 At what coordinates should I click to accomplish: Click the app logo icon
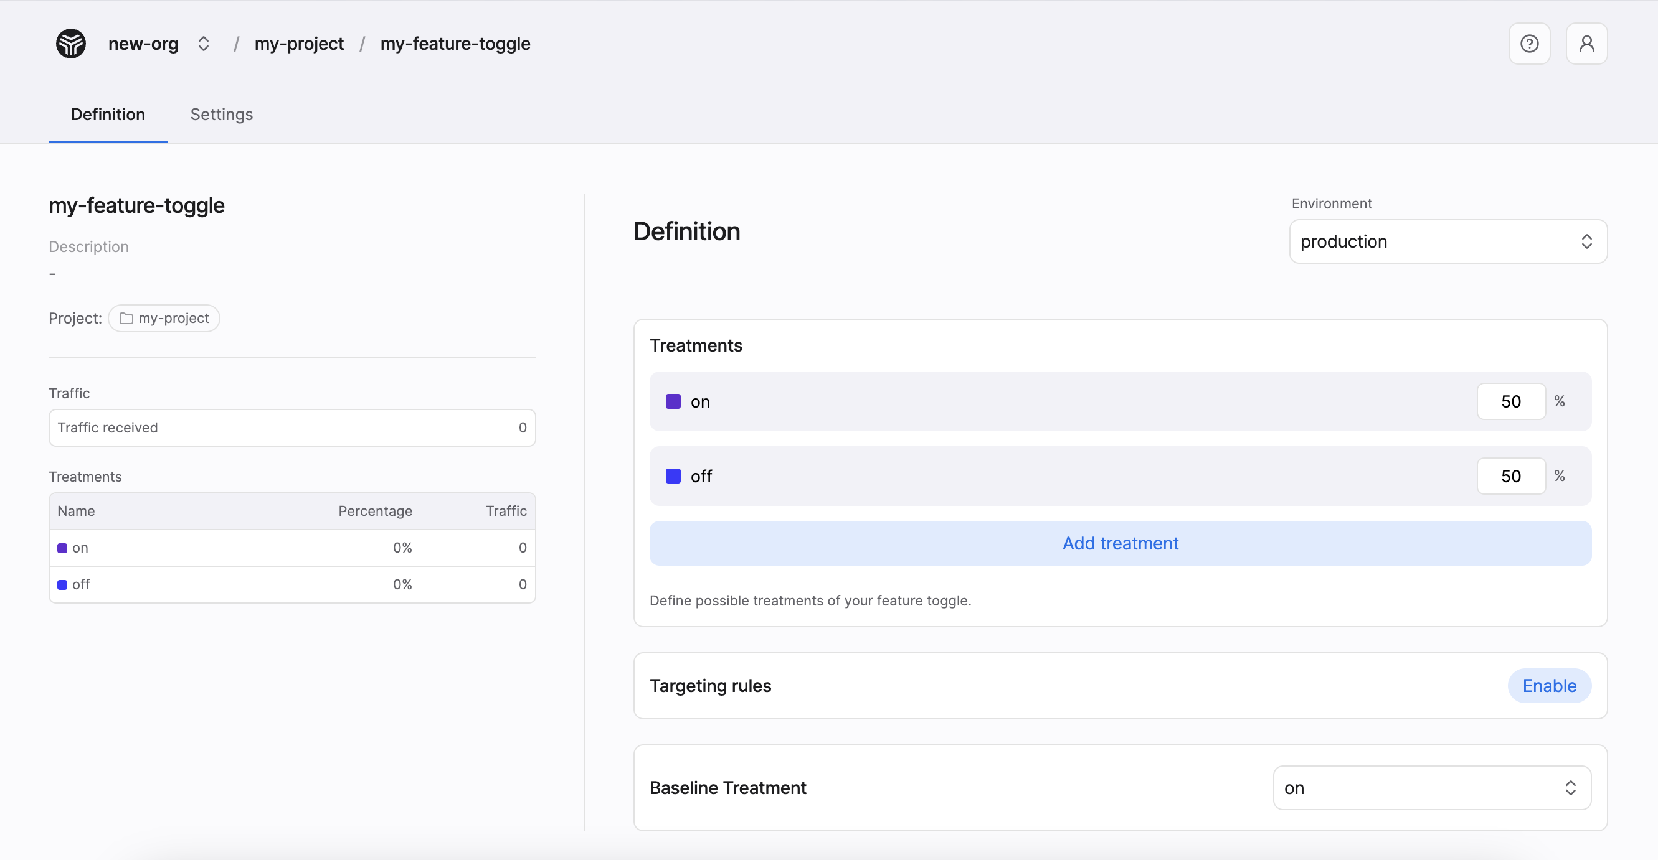[x=71, y=44]
